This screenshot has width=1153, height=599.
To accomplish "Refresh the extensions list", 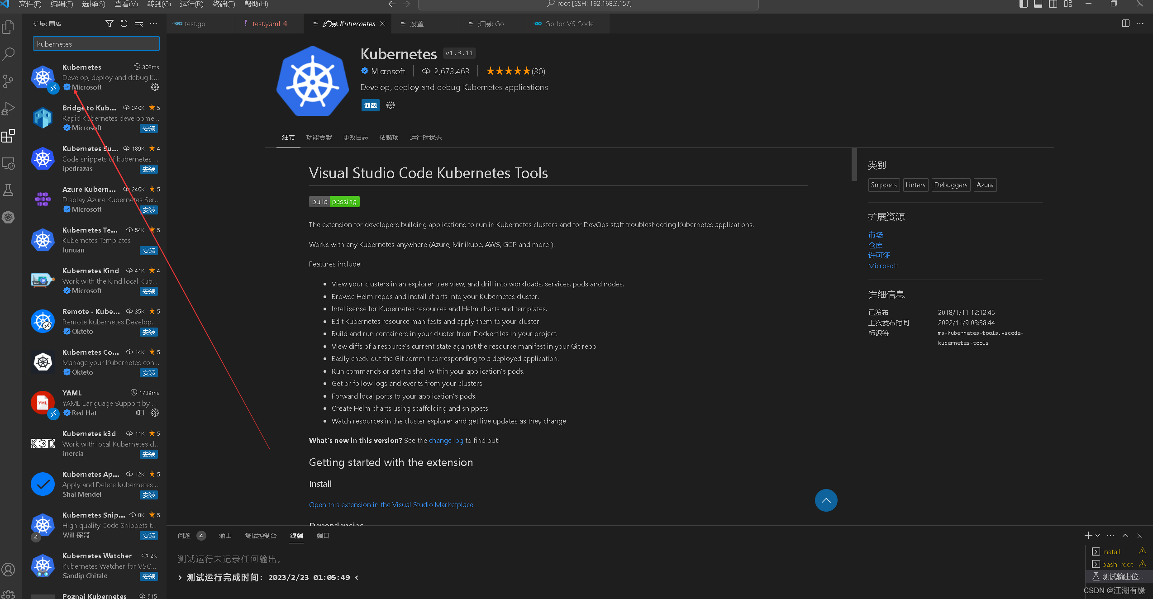I will [124, 23].
